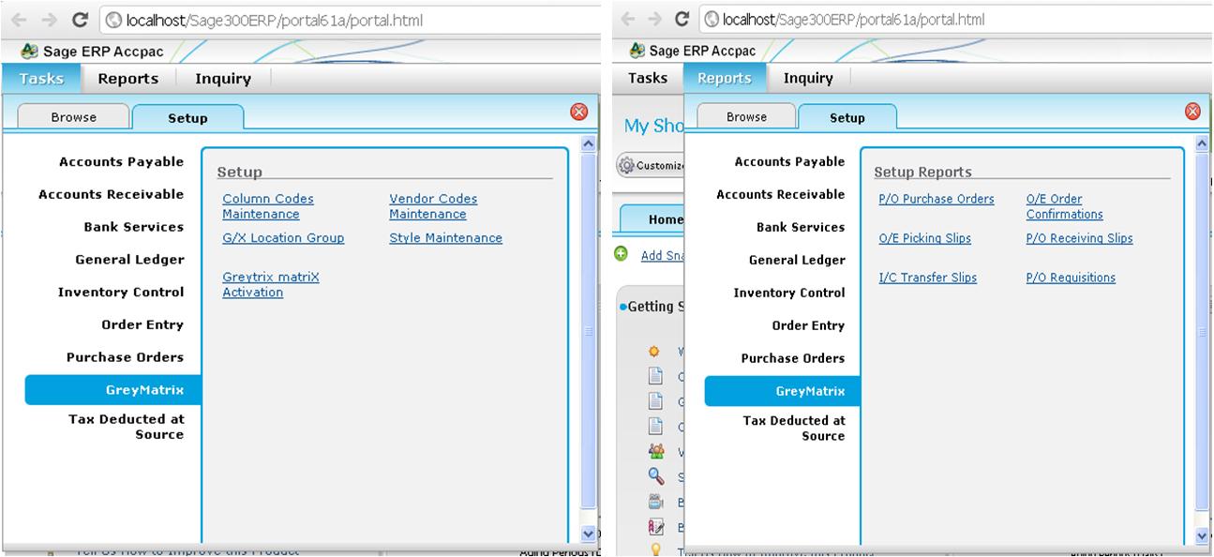
Task: Open G/X Location Group link
Action: (283, 238)
